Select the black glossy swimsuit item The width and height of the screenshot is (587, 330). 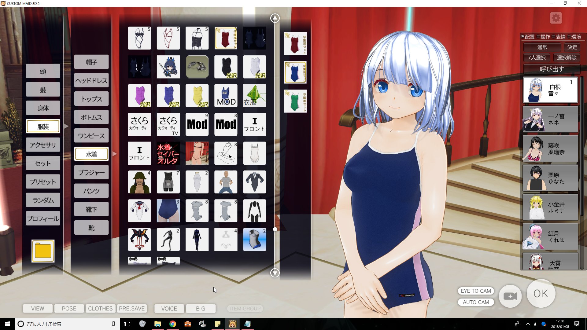226,67
